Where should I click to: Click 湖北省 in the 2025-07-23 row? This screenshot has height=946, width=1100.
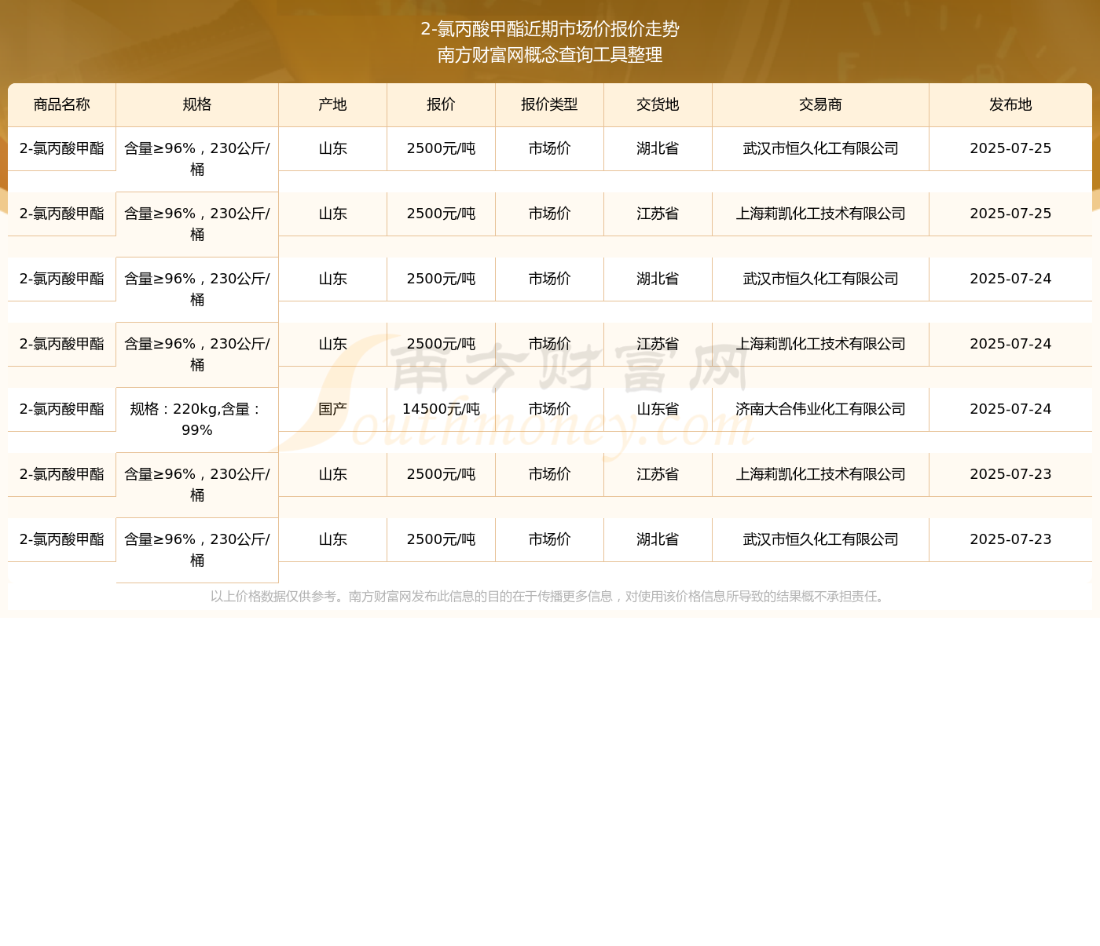tap(658, 539)
